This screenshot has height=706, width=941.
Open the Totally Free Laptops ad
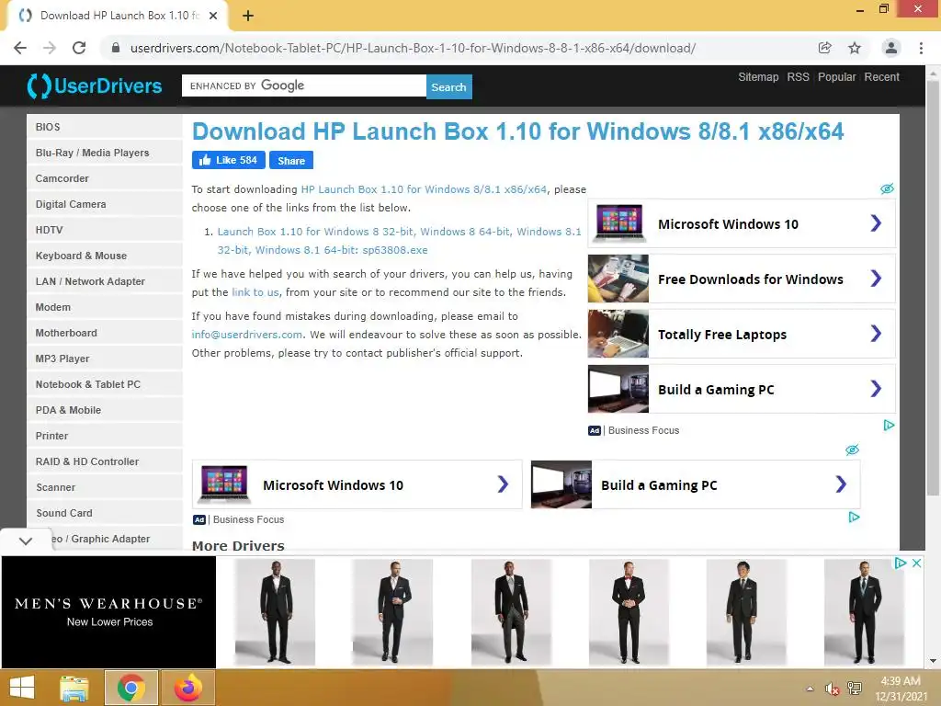(742, 335)
